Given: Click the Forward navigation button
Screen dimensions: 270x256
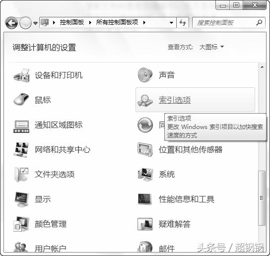Looking at the screenshot, I should (x=25, y=22).
